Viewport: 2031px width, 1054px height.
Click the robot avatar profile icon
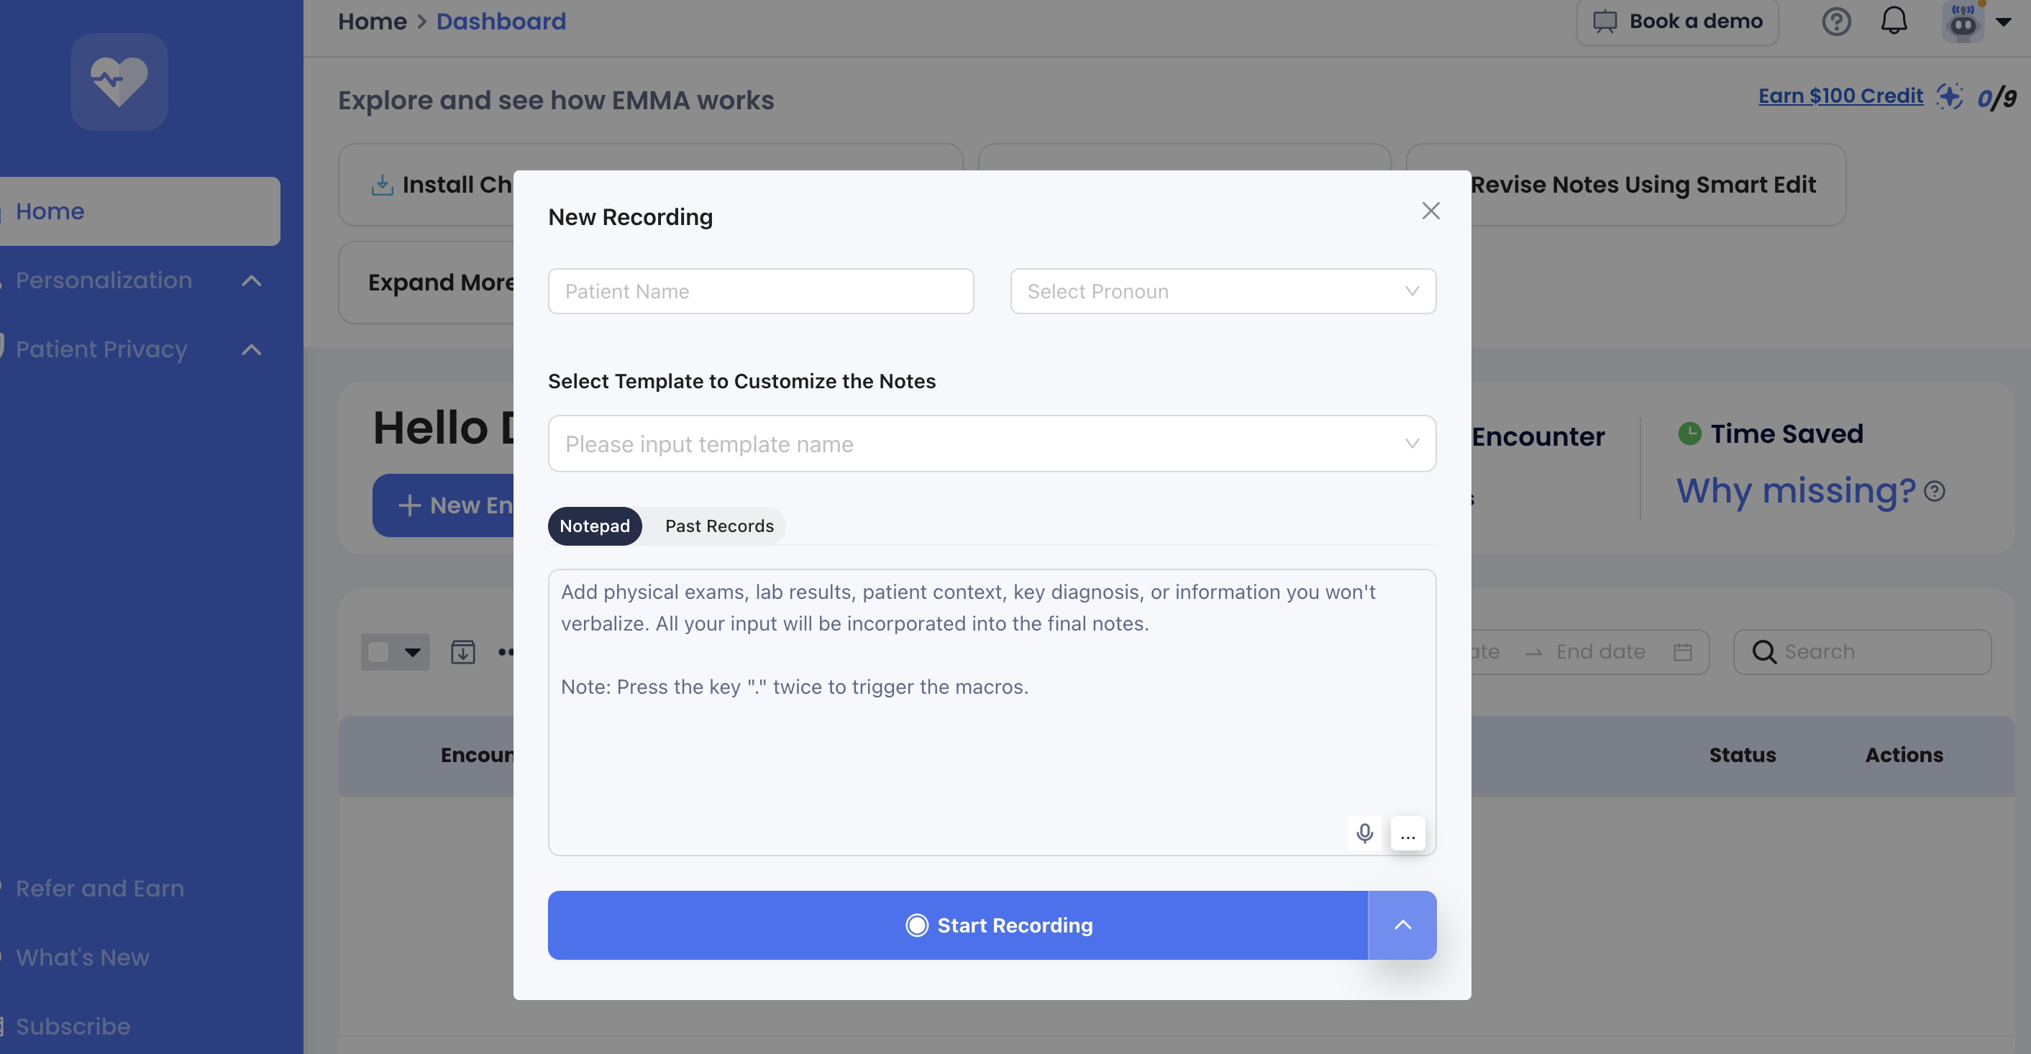(1963, 22)
